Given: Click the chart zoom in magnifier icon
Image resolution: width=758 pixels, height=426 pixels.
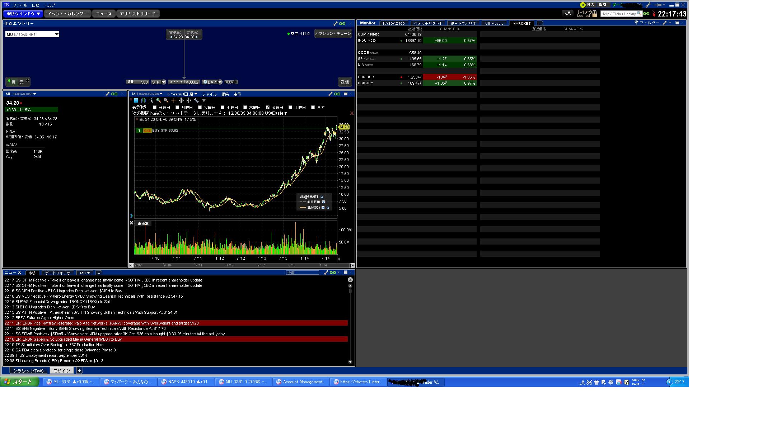Looking at the screenshot, I should pyautogui.click(x=158, y=100).
